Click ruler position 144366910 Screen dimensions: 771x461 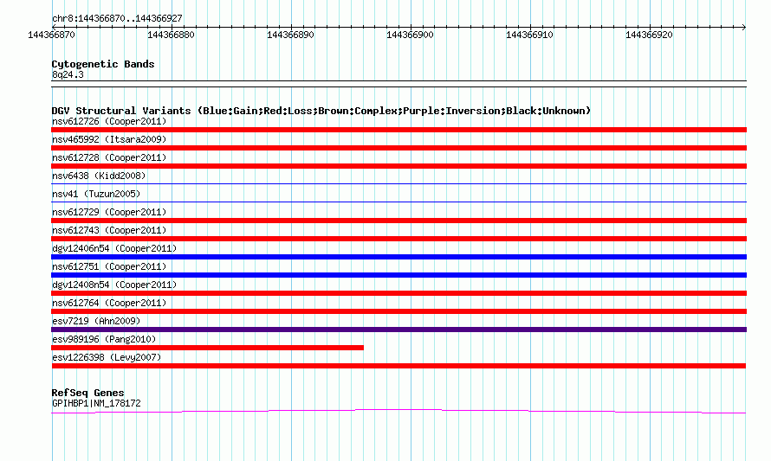(529, 35)
